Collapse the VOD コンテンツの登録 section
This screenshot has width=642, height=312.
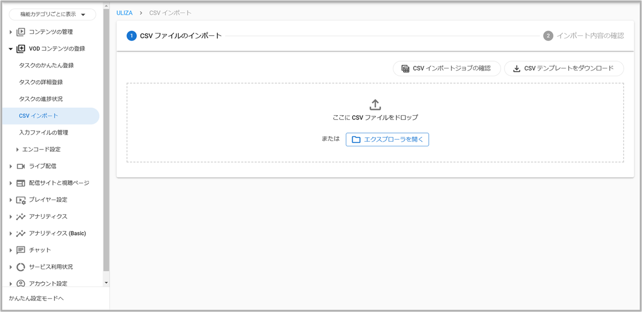point(10,49)
